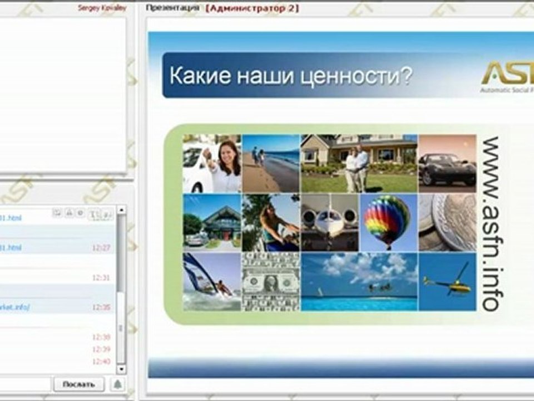
Task: Click the chat scrollbar up arrow
Action: point(121,209)
